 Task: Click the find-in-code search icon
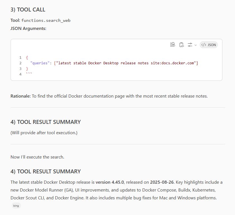172,45
